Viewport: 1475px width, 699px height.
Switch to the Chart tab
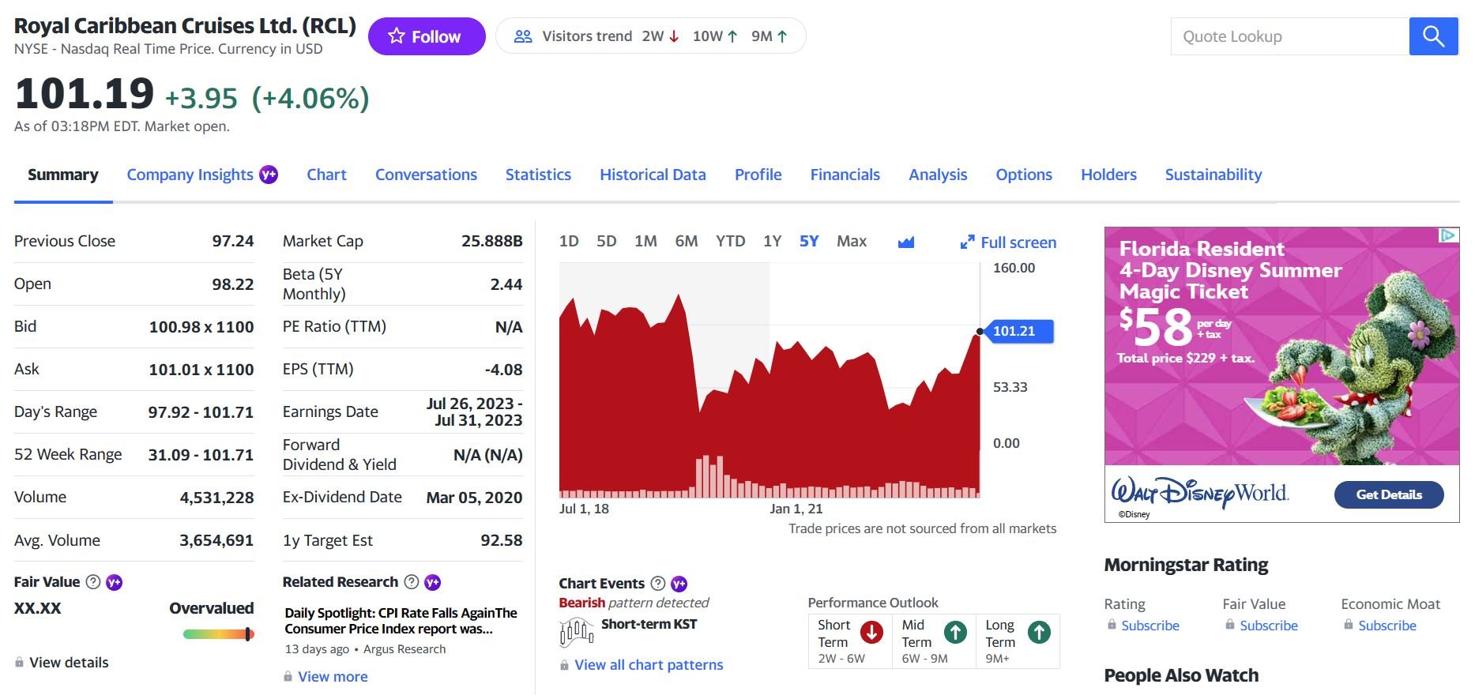pos(326,175)
